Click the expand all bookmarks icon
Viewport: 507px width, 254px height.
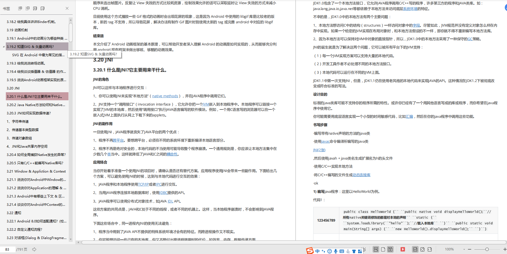(x=20, y=8)
